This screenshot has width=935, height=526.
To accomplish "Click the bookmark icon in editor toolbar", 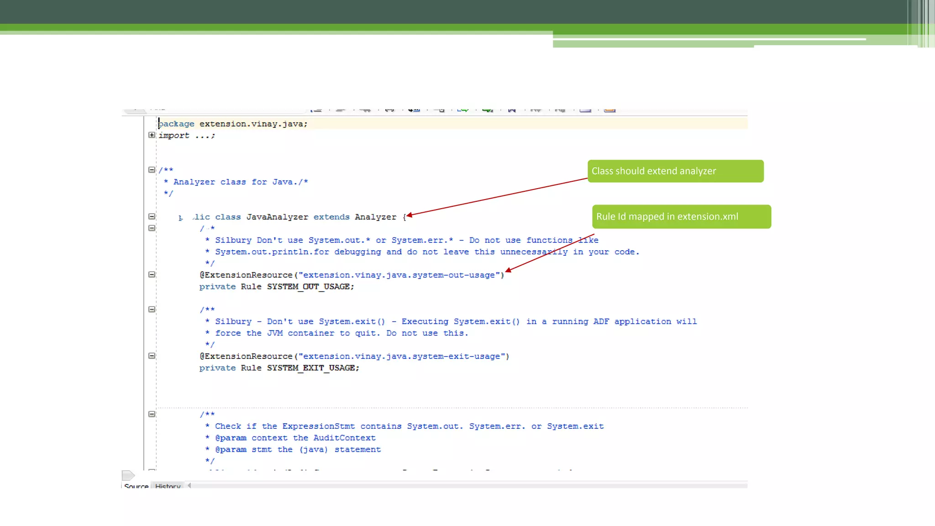I will [x=512, y=110].
